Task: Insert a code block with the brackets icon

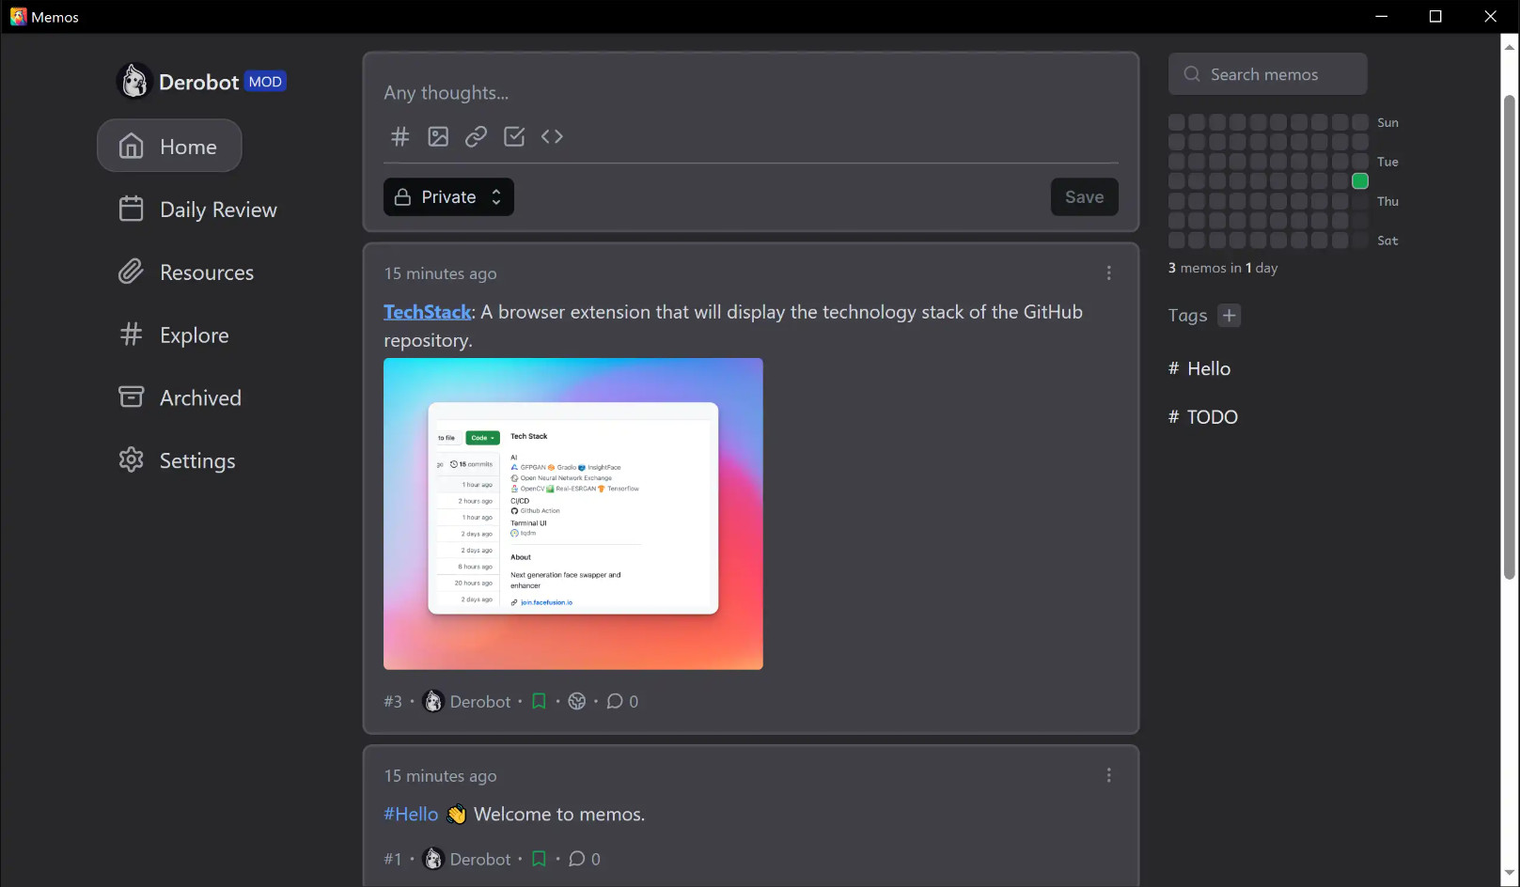Action: tap(552, 137)
